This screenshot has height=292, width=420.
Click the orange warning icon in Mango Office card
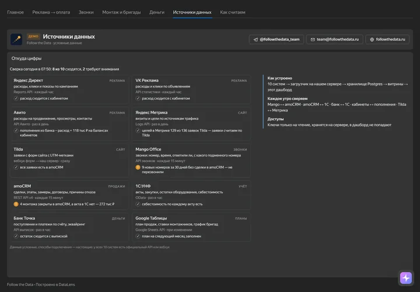pyautogui.click(x=138, y=168)
